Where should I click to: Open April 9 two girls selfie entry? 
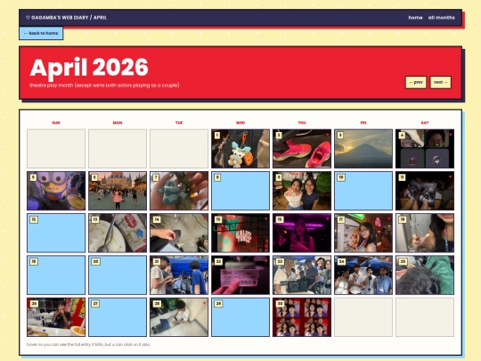click(302, 191)
